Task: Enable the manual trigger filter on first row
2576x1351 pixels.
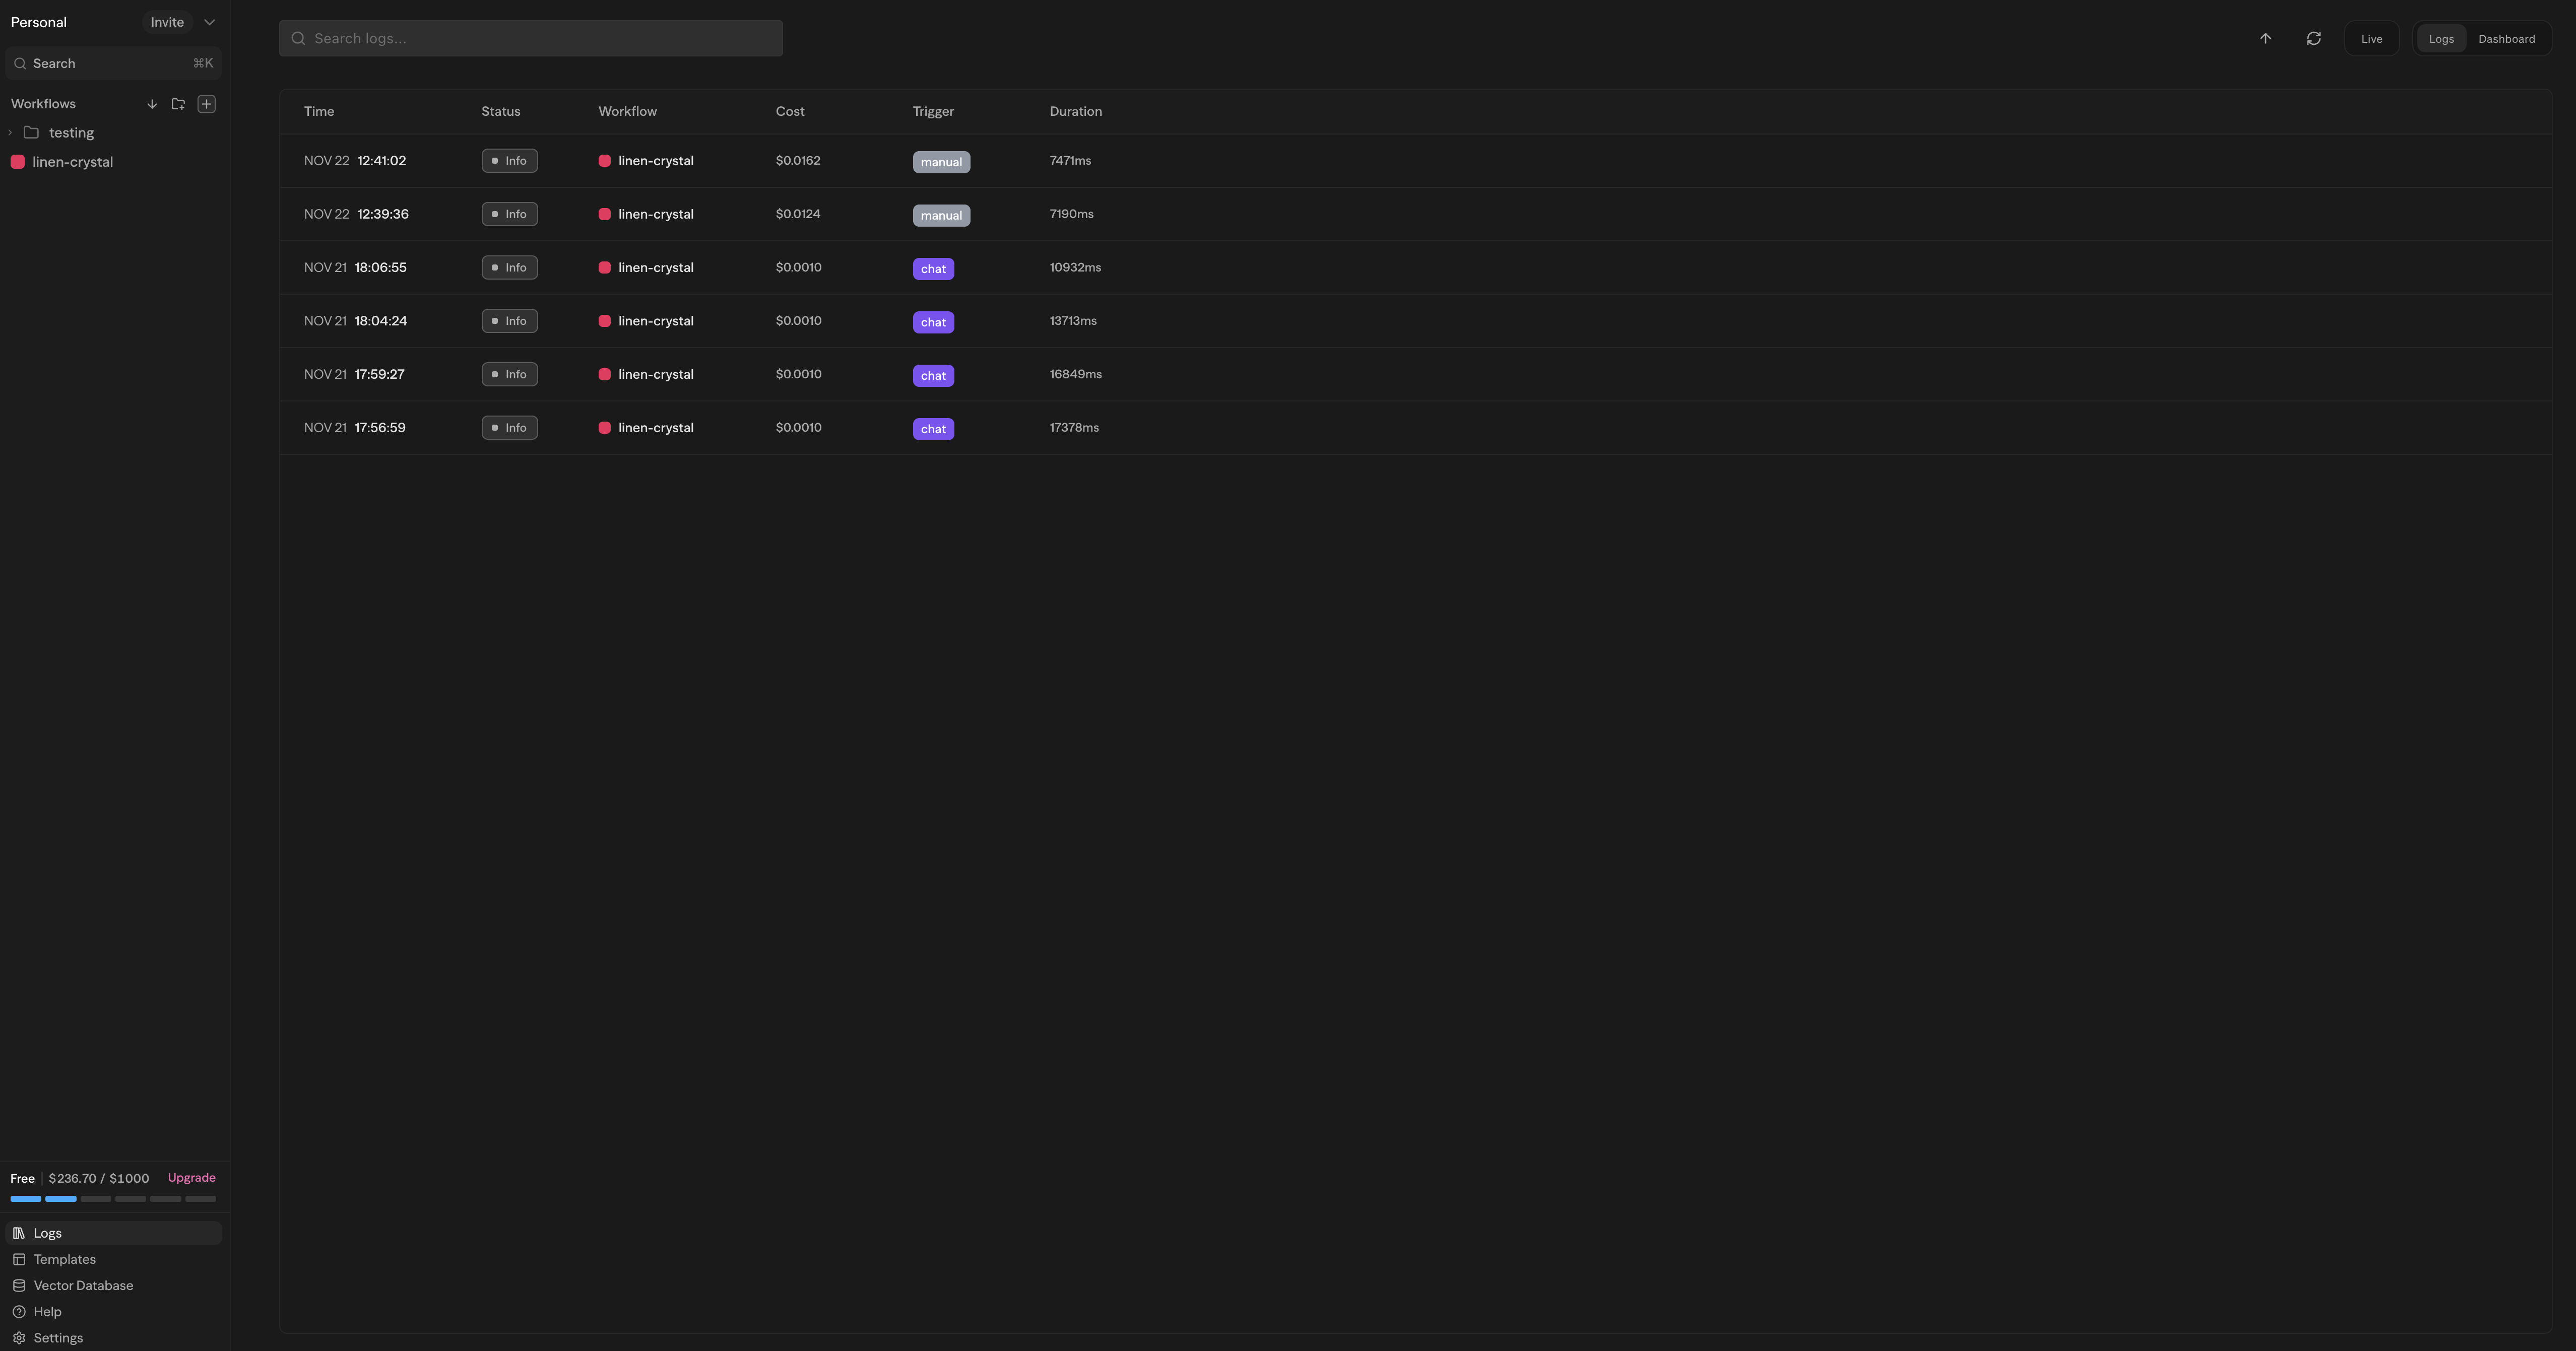Action: pyautogui.click(x=941, y=161)
